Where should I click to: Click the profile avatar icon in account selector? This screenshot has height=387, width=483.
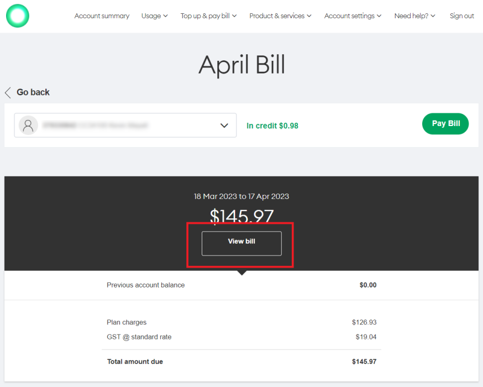28,125
